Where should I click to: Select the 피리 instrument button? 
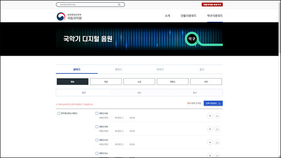tap(206, 82)
